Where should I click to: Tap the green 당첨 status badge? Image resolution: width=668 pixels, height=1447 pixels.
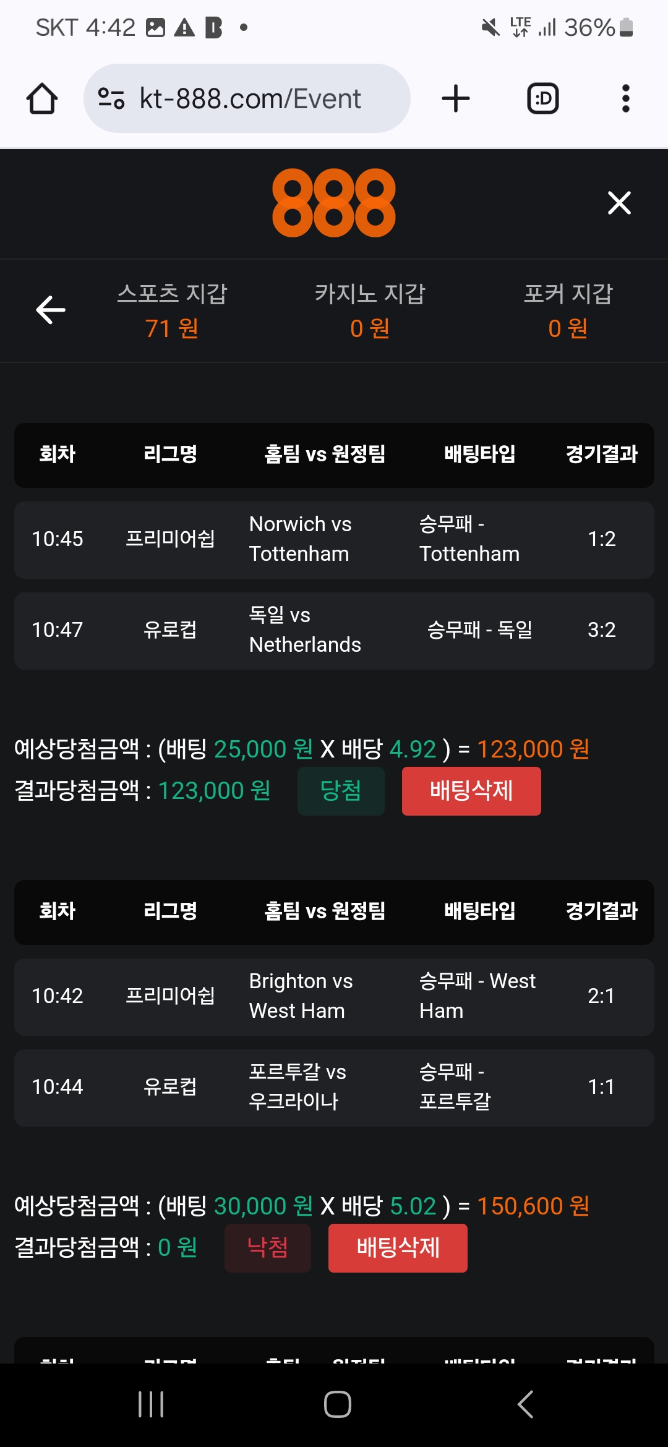click(x=341, y=791)
